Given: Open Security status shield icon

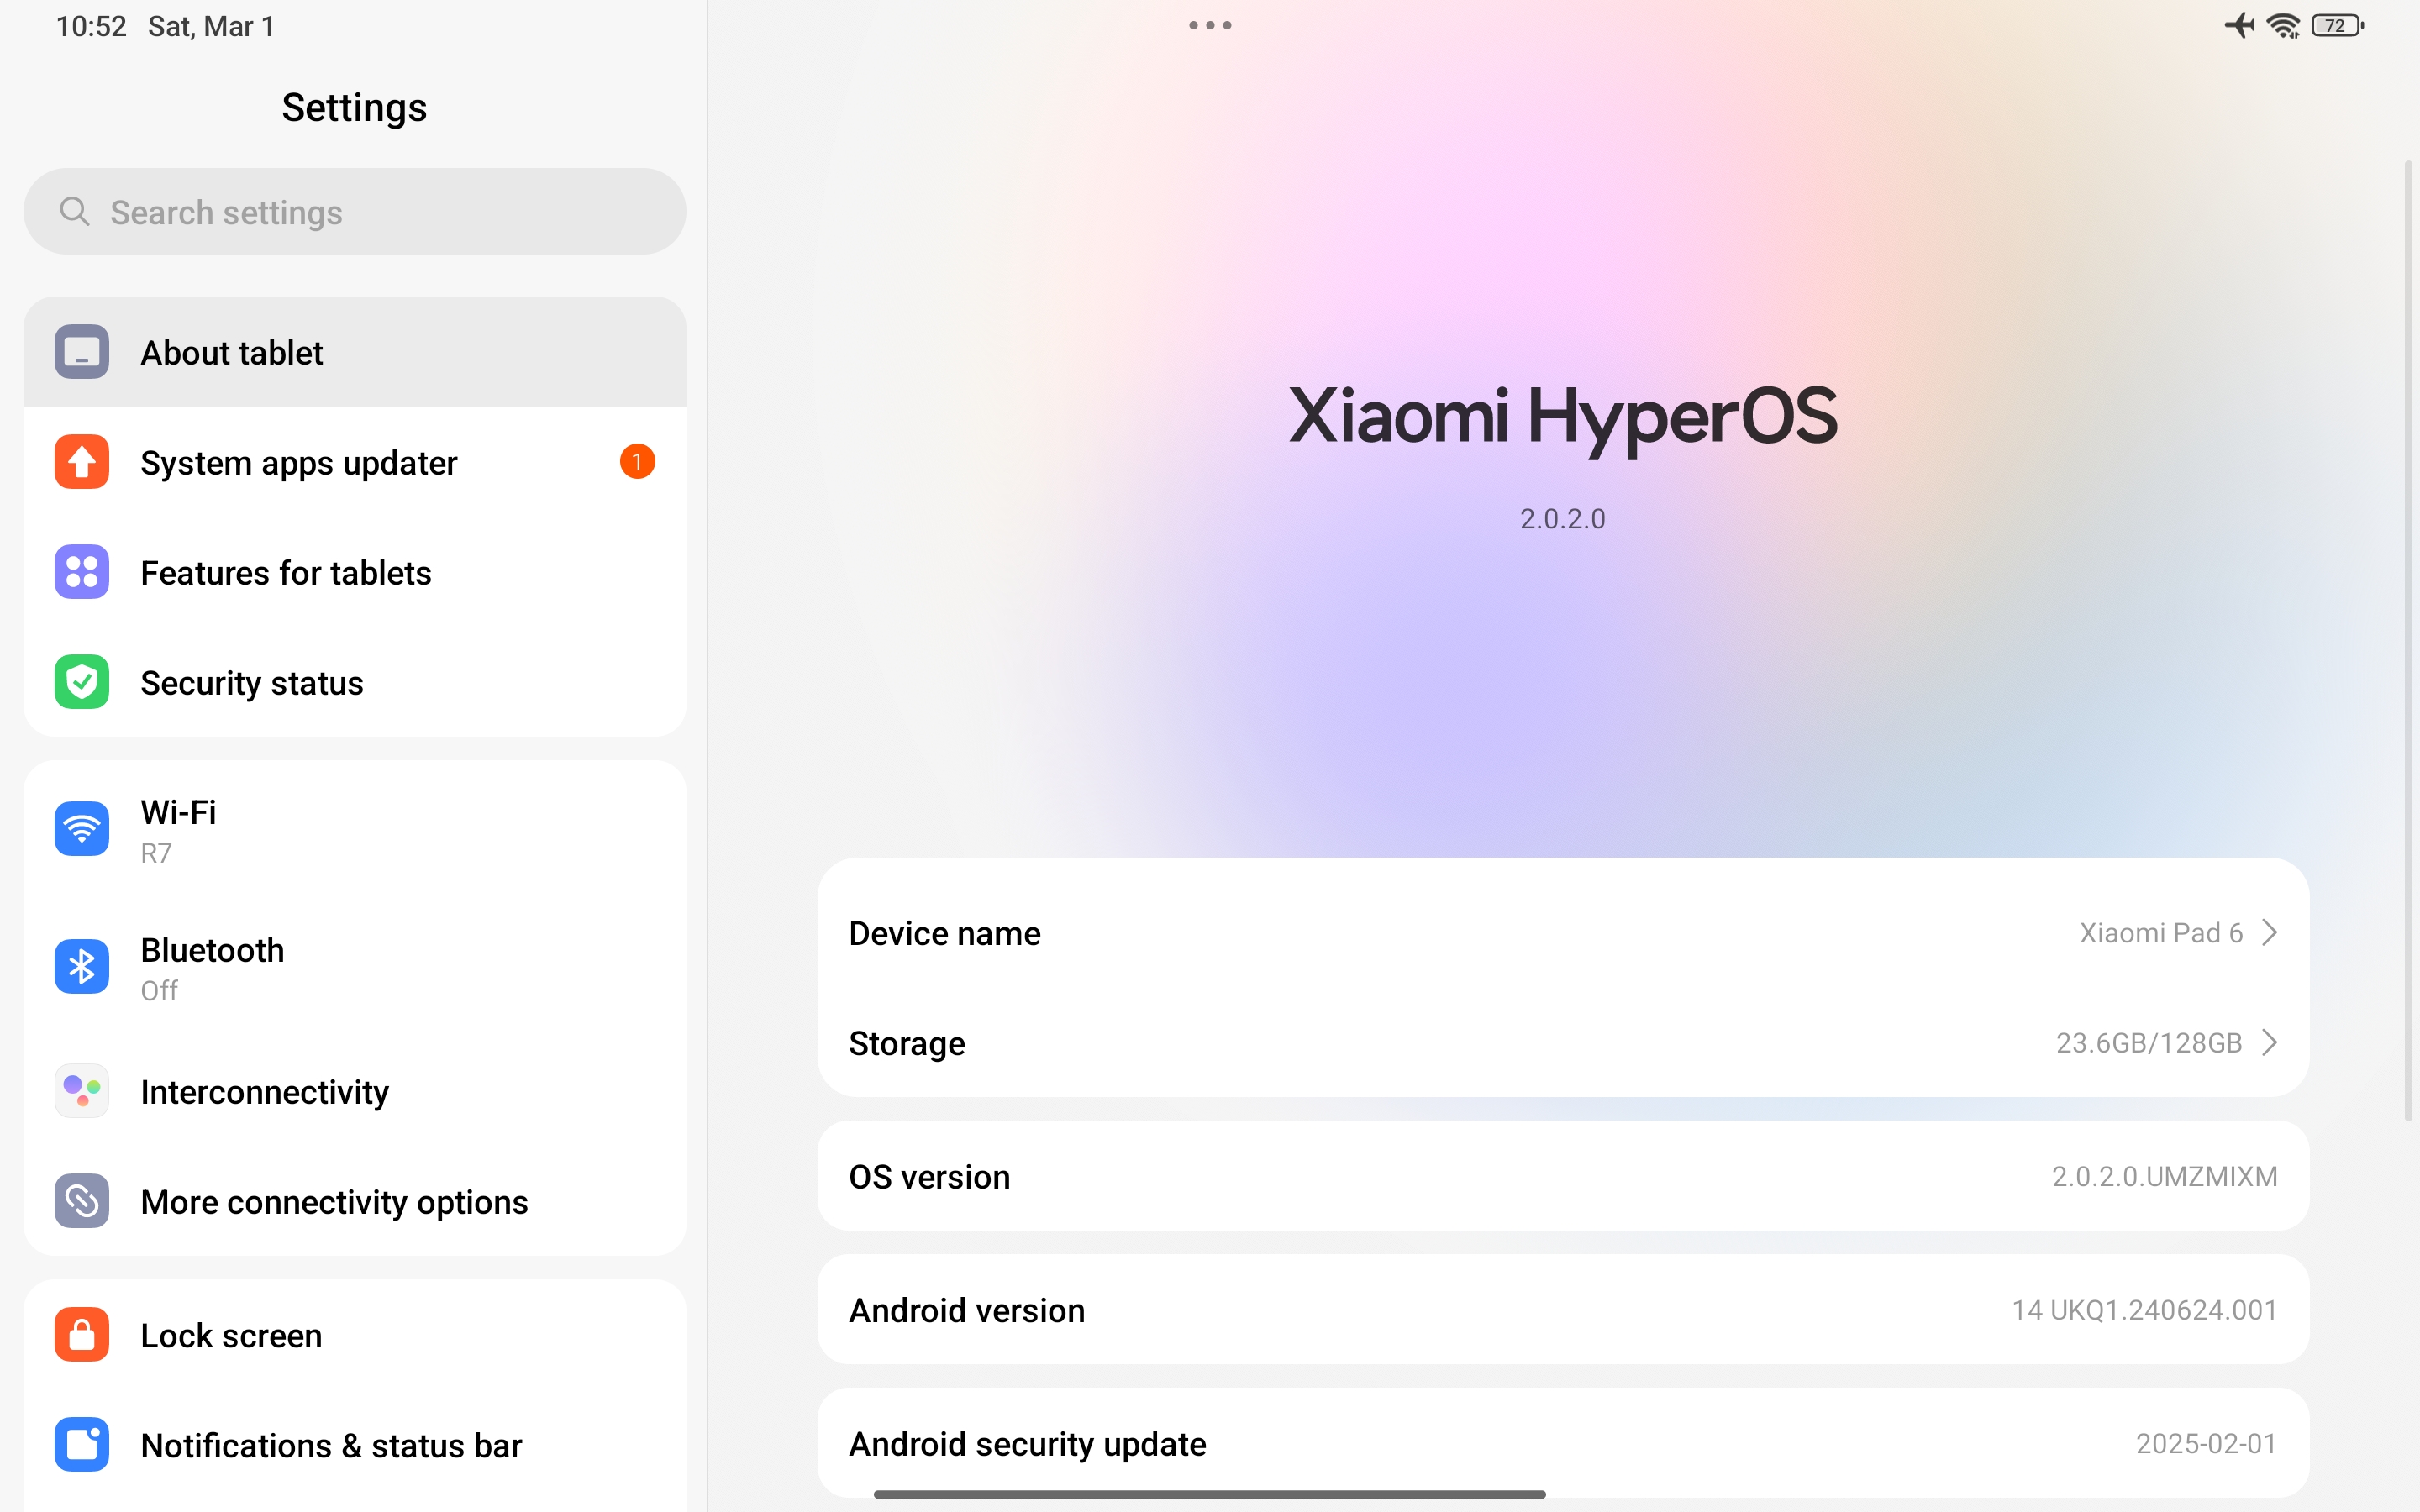Looking at the screenshot, I should (x=82, y=682).
